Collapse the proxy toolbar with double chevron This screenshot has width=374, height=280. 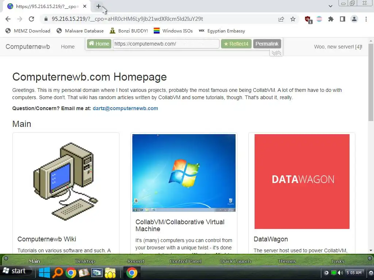click(x=276, y=53)
